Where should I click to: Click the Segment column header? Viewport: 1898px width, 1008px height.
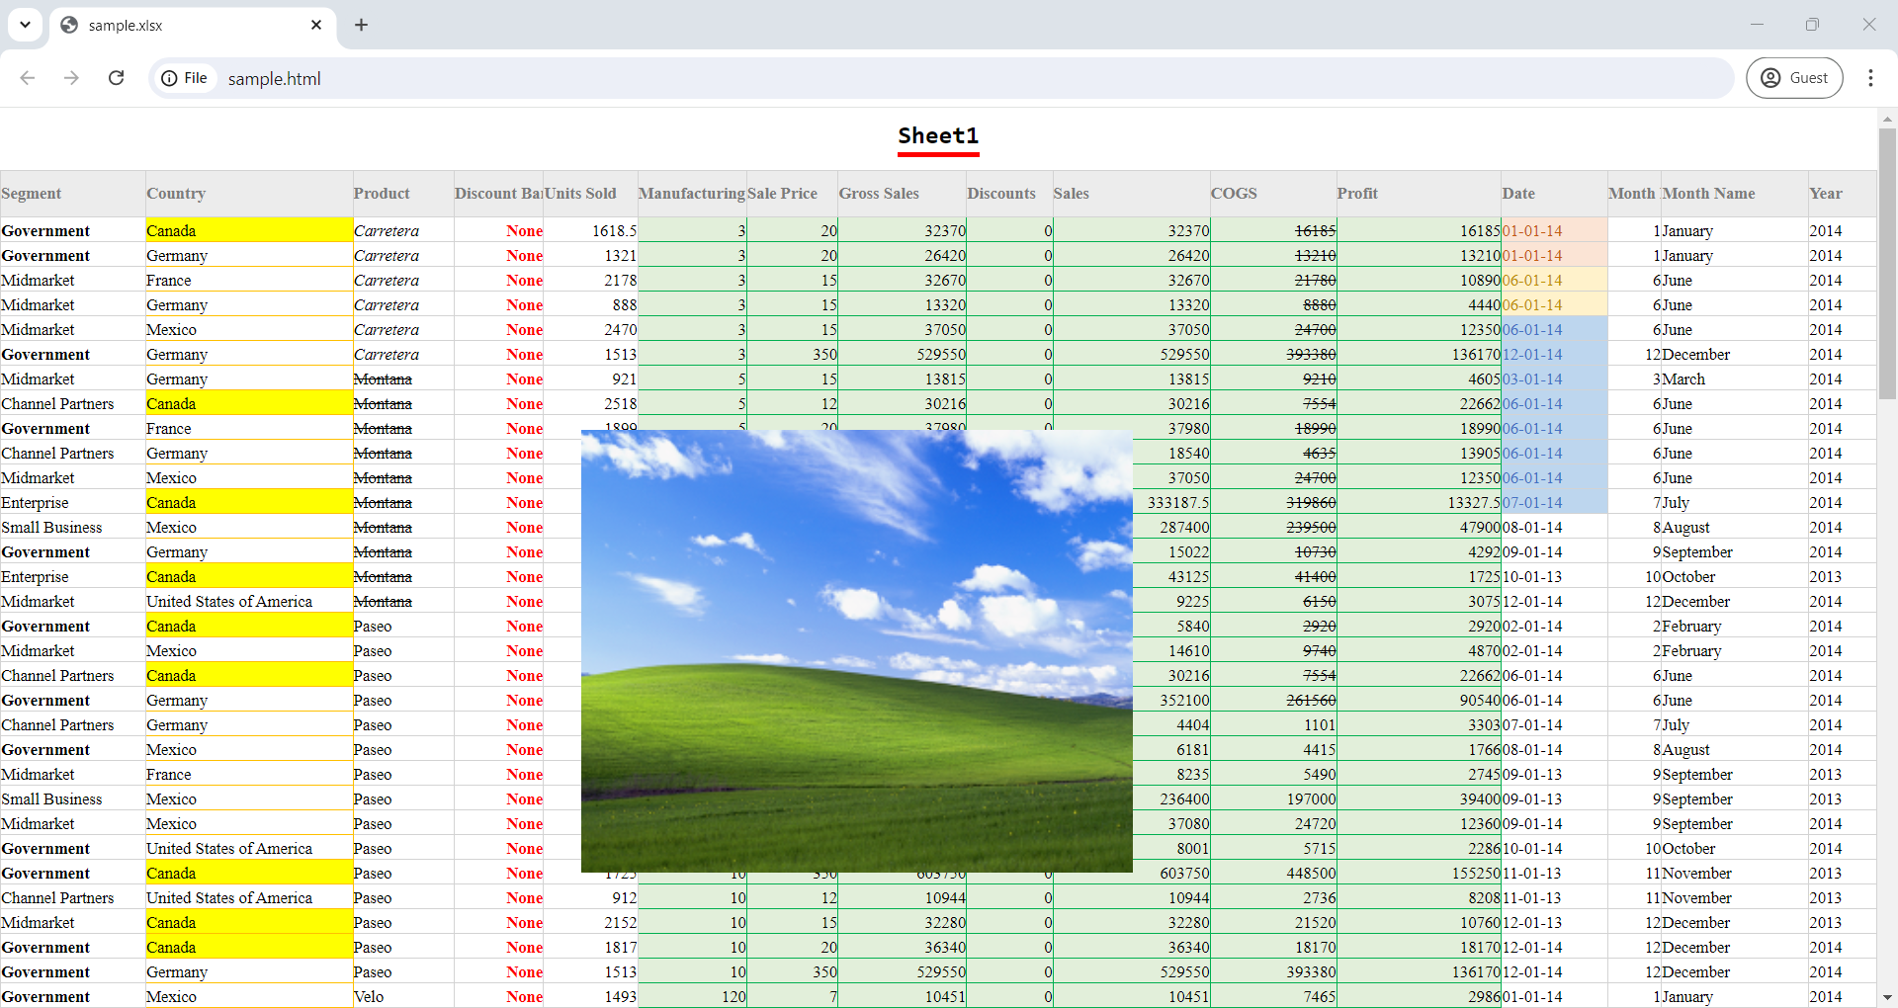(x=73, y=194)
